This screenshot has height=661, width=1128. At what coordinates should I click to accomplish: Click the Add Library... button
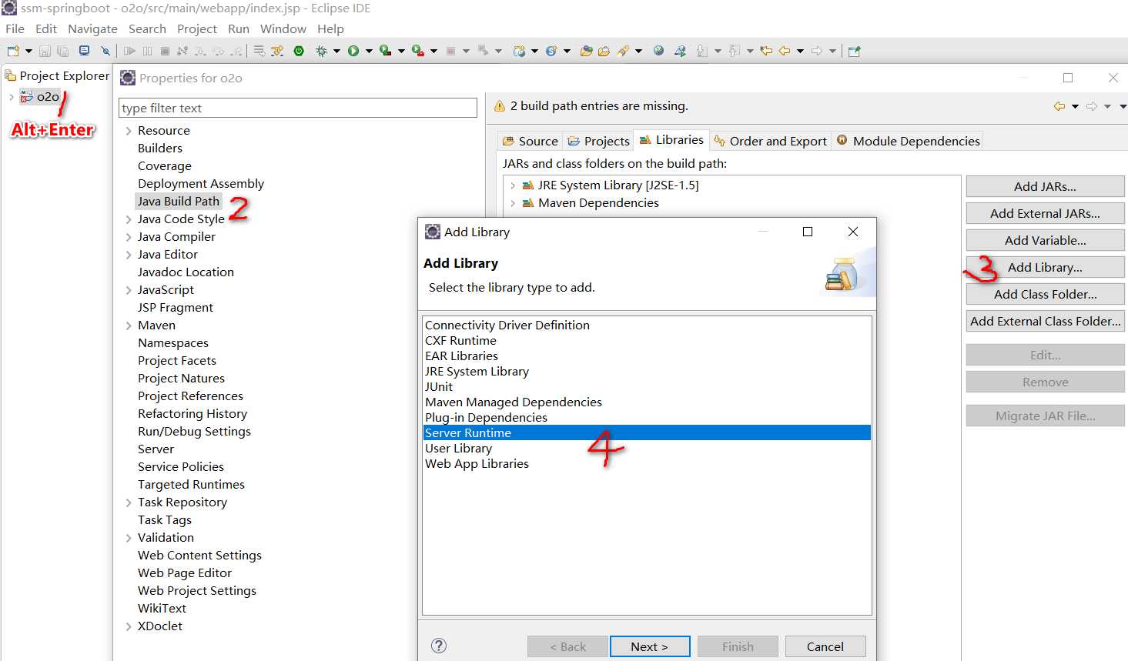point(1045,267)
